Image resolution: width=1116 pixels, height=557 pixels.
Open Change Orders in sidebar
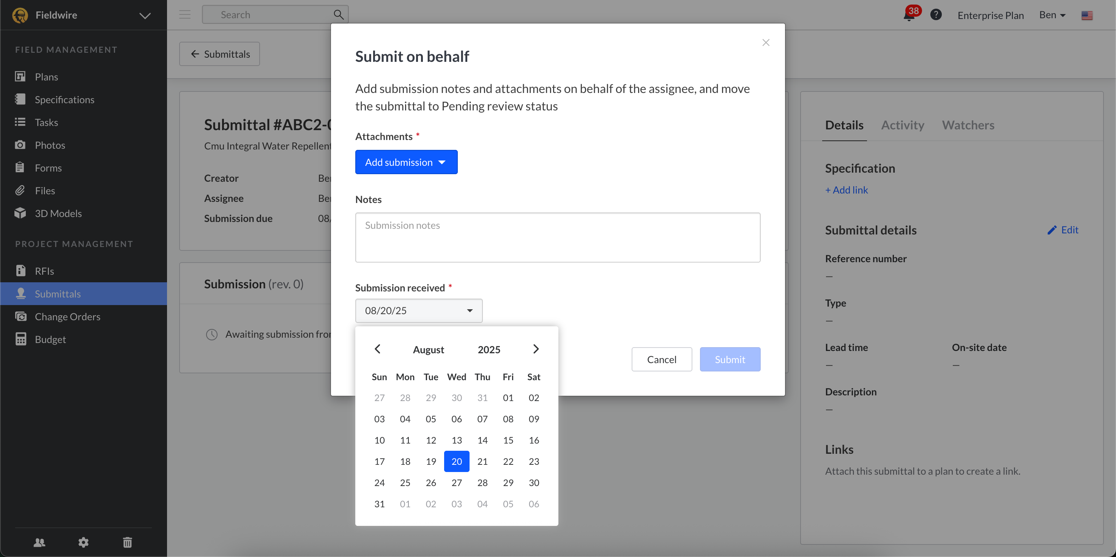point(68,316)
